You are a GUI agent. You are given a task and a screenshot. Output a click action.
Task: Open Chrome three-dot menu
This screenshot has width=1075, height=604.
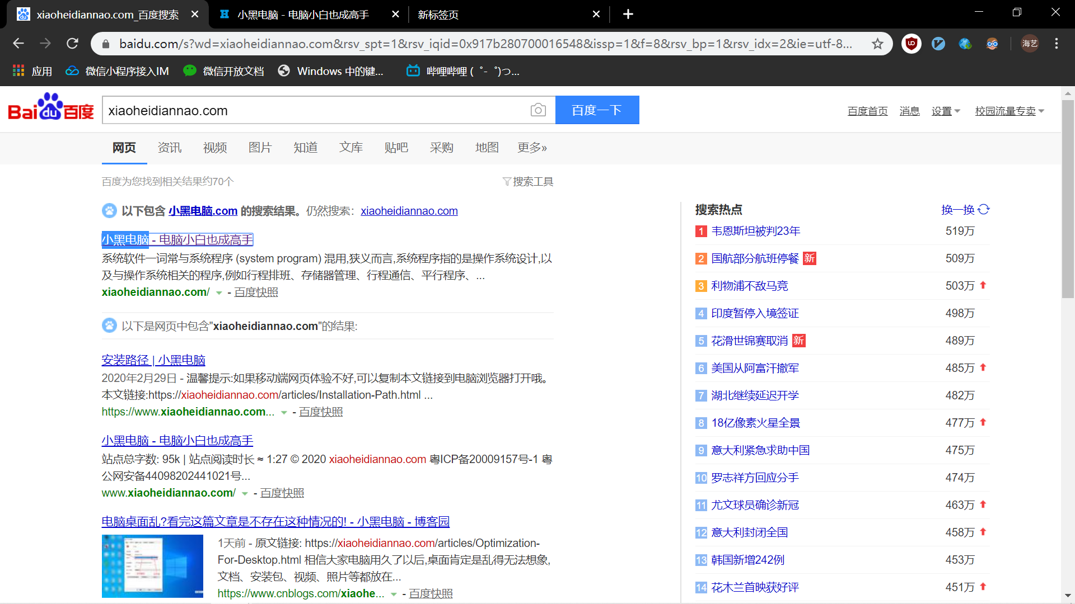(1056, 44)
